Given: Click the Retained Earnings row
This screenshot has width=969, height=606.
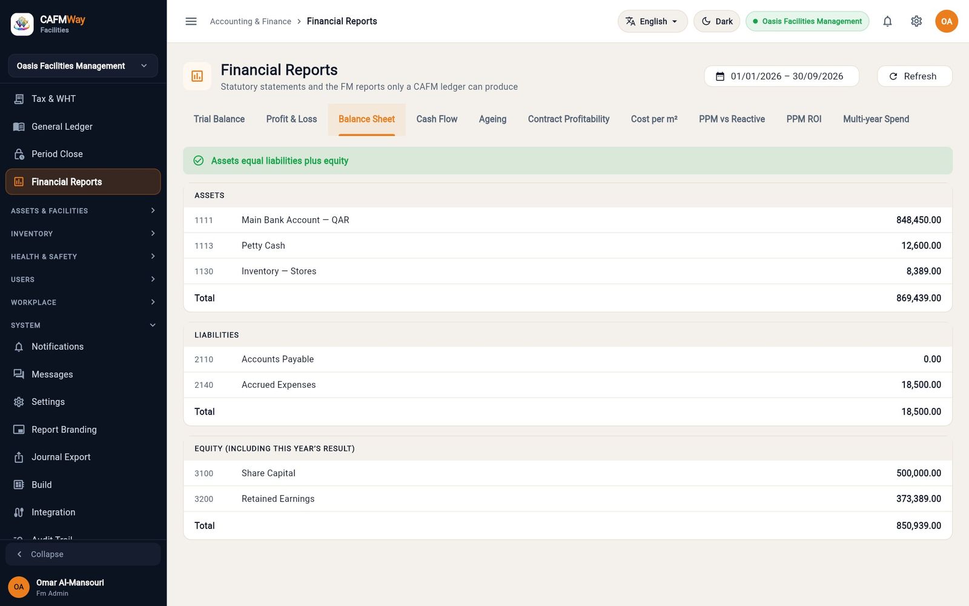Looking at the screenshot, I should pos(567,499).
